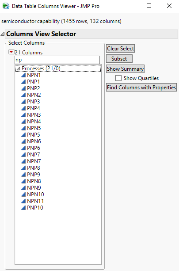Click the continuous icon beside NPN8
The height and width of the screenshot is (271, 179).
(23, 181)
